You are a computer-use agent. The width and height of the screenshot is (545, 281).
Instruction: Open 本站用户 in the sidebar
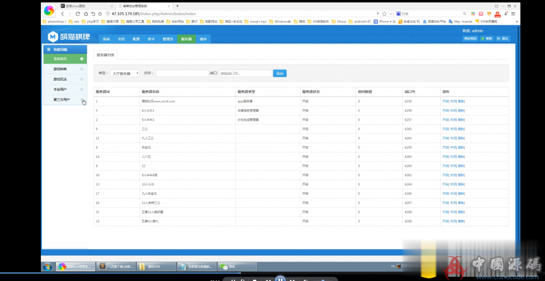point(65,89)
